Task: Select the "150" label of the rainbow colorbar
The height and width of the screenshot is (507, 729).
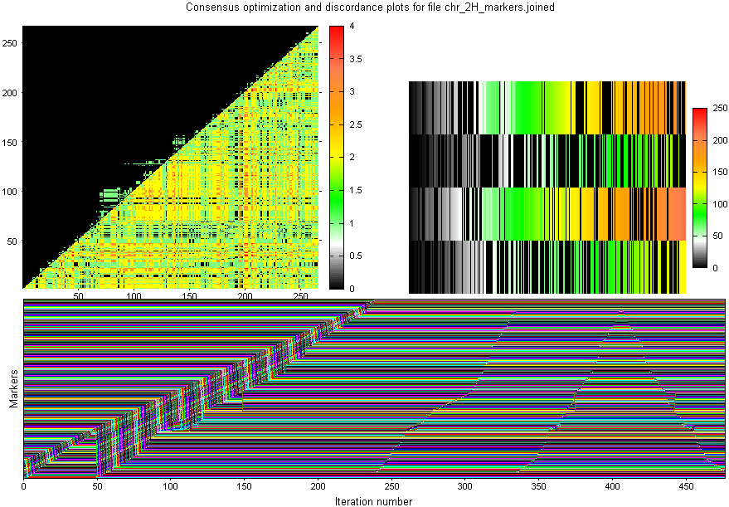Action: (720, 172)
